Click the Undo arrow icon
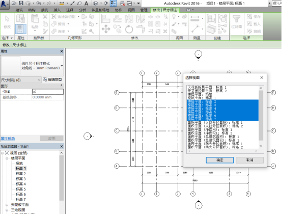 [39, 3]
